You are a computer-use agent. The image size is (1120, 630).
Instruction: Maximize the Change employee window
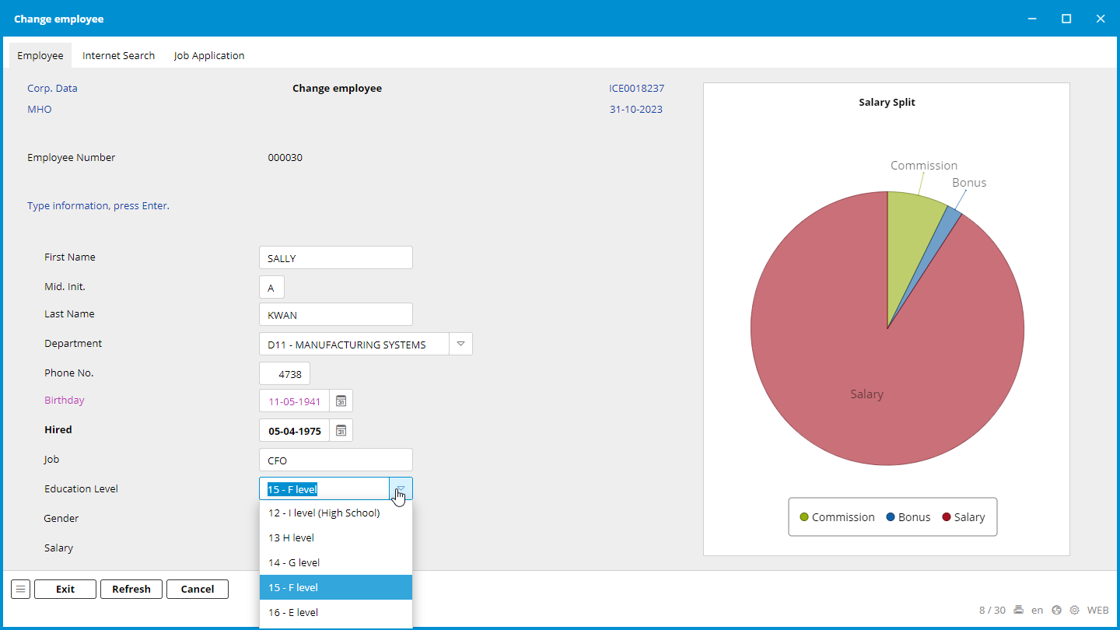[1066, 19]
